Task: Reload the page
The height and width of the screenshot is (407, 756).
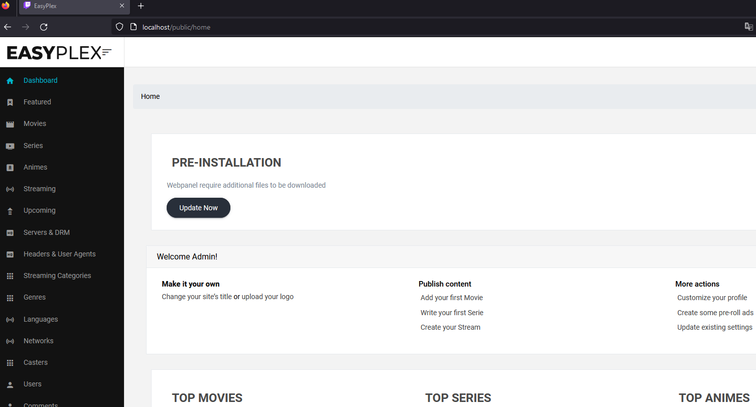Action: 44,27
